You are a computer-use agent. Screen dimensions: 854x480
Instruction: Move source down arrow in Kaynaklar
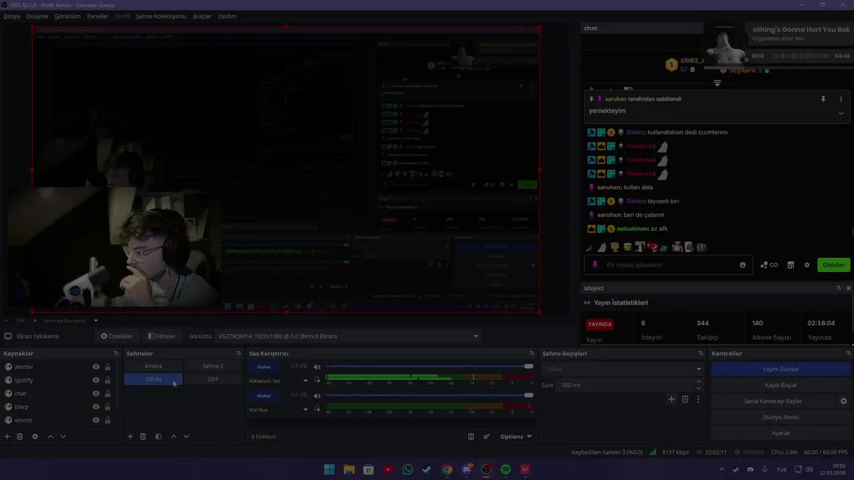point(63,437)
